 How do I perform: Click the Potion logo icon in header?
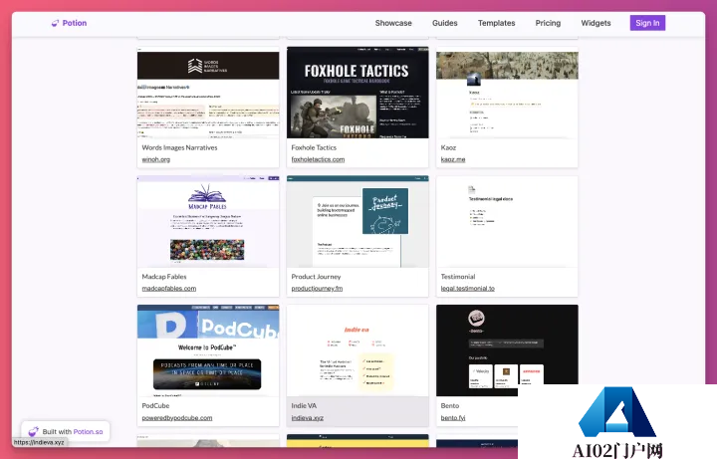tap(55, 23)
